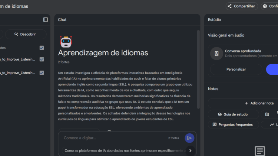This screenshot has height=156, width=278.
Task: Click the robot emoji notebook icon
Action: pyautogui.click(x=66, y=41)
